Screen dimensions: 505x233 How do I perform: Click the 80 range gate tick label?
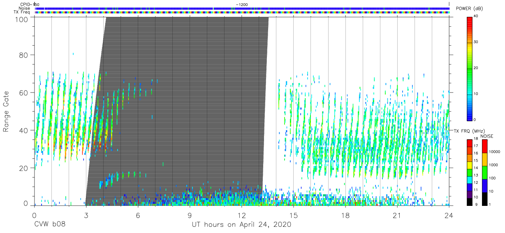24,55
